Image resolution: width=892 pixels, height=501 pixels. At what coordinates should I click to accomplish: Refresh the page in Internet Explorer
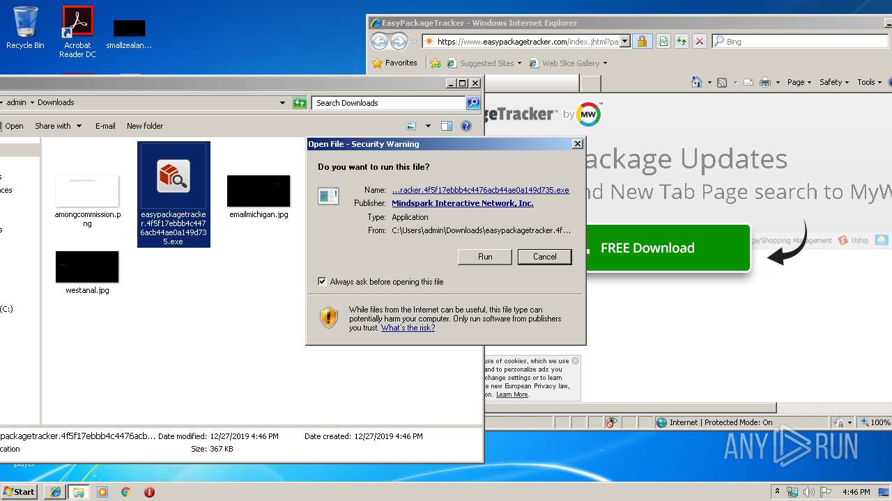[681, 42]
